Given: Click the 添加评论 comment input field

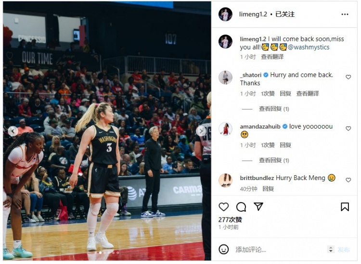Looking at the screenshot, I should tap(279, 250).
